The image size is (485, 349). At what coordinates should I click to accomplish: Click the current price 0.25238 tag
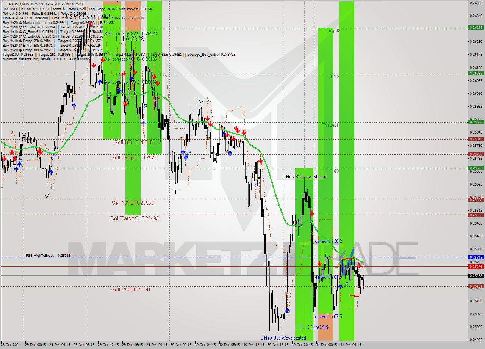click(476, 276)
